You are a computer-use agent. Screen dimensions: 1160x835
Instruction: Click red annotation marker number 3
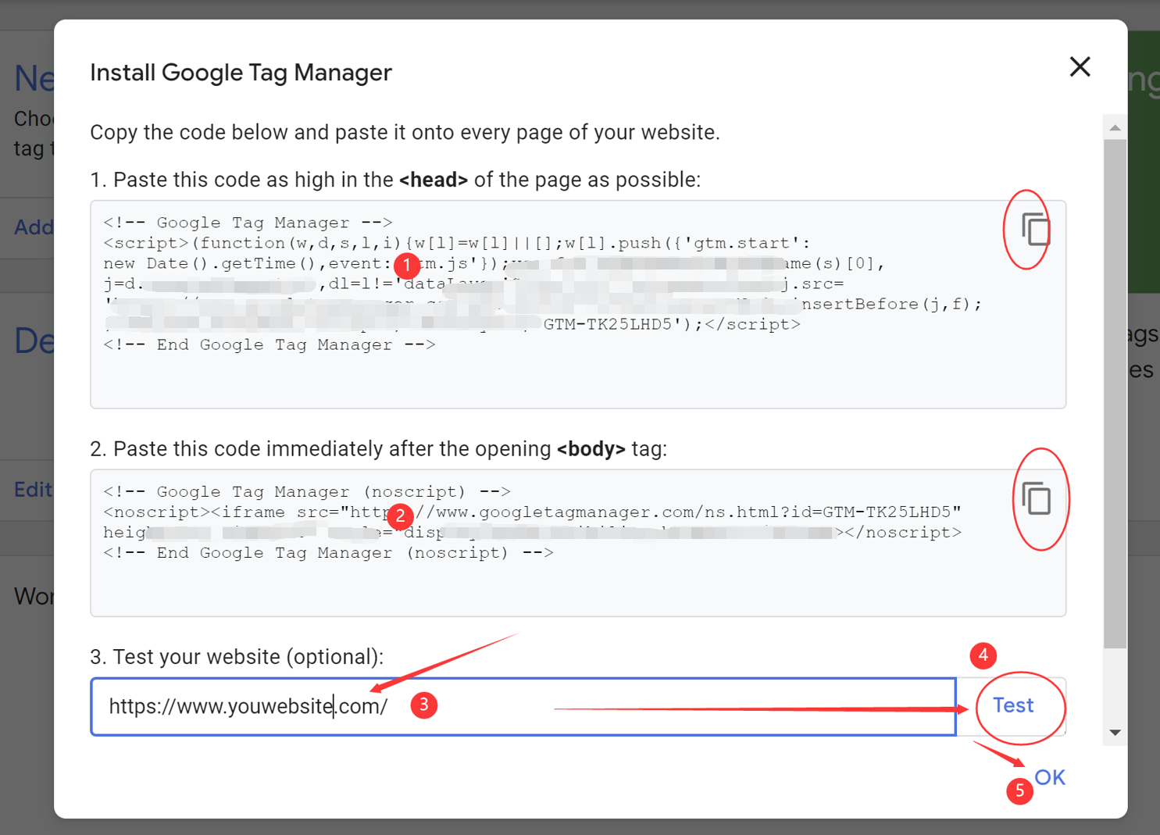pos(423,705)
